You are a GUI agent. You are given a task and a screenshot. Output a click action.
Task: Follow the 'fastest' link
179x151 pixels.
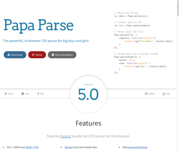(66, 136)
